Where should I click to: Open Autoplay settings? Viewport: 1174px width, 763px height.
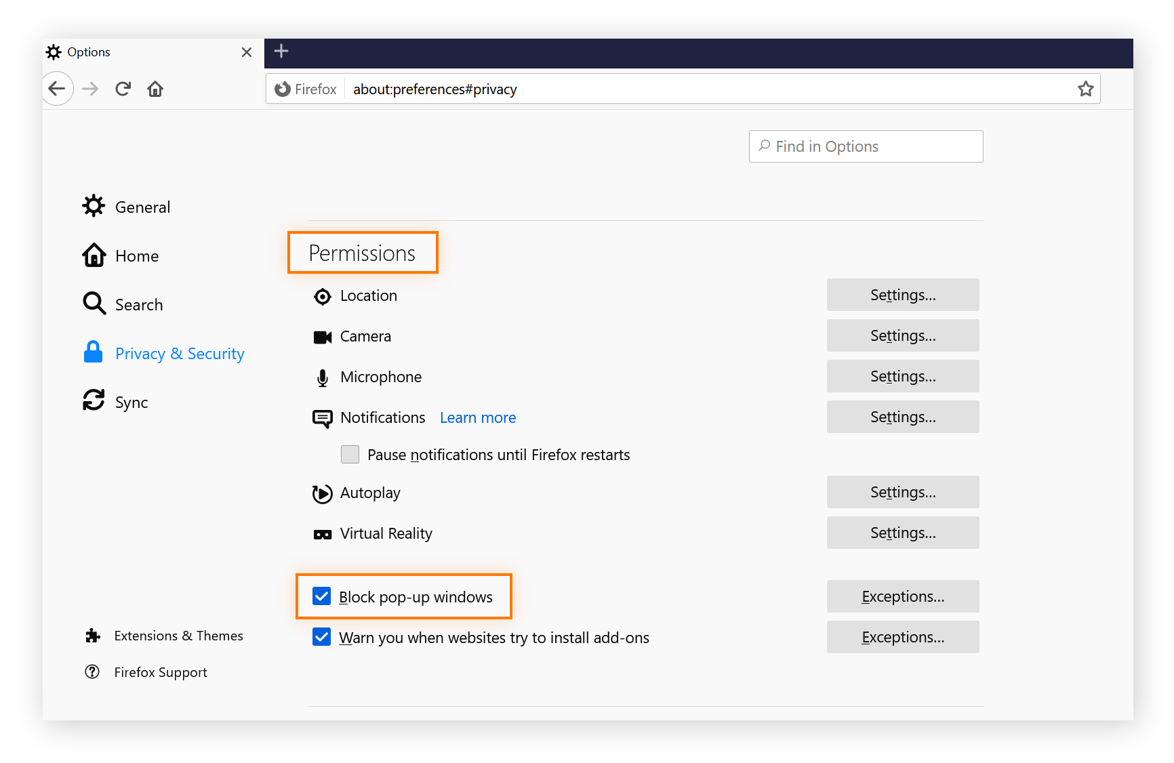click(x=902, y=492)
